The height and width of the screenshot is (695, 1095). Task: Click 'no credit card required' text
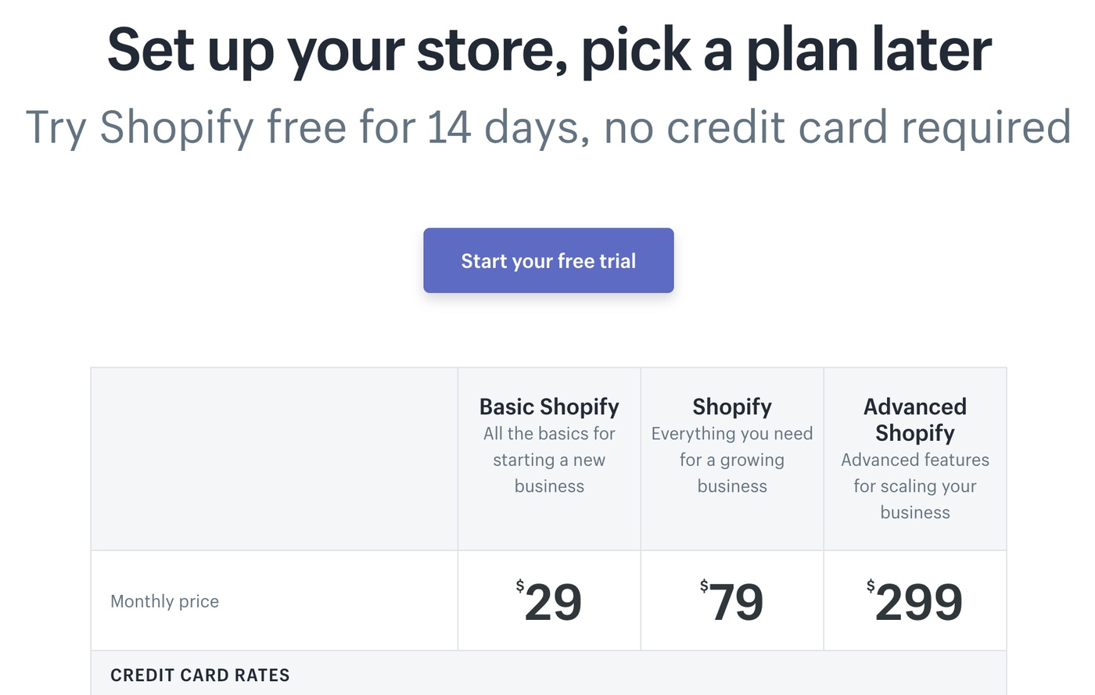pyautogui.click(x=838, y=127)
